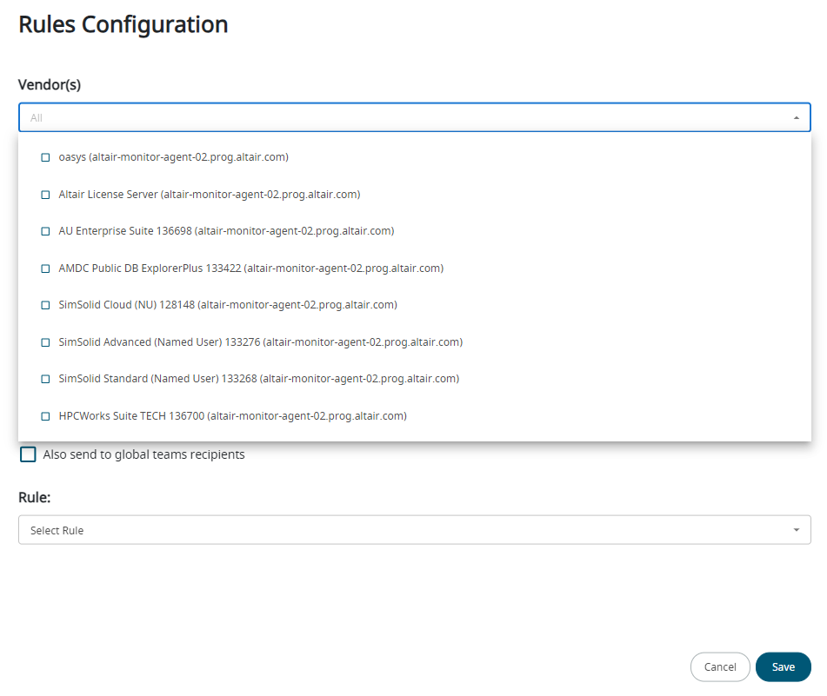The image size is (827, 696).
Task: Enable AMDC Public DB ExplorerPlus checkbox
Action: (45, 268)
